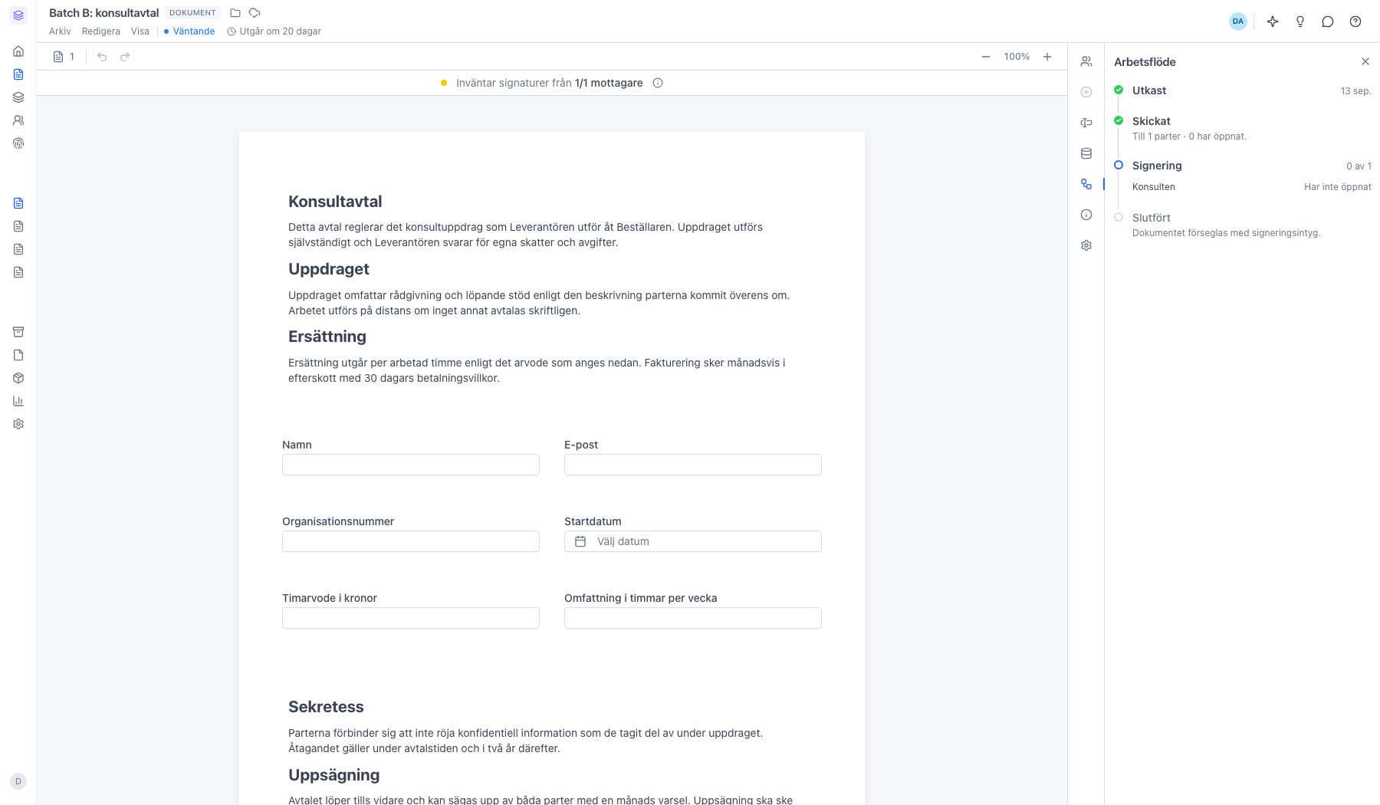Open the stacked layers icon below documents
1380x805 pixels.
(x=18, y=97)
